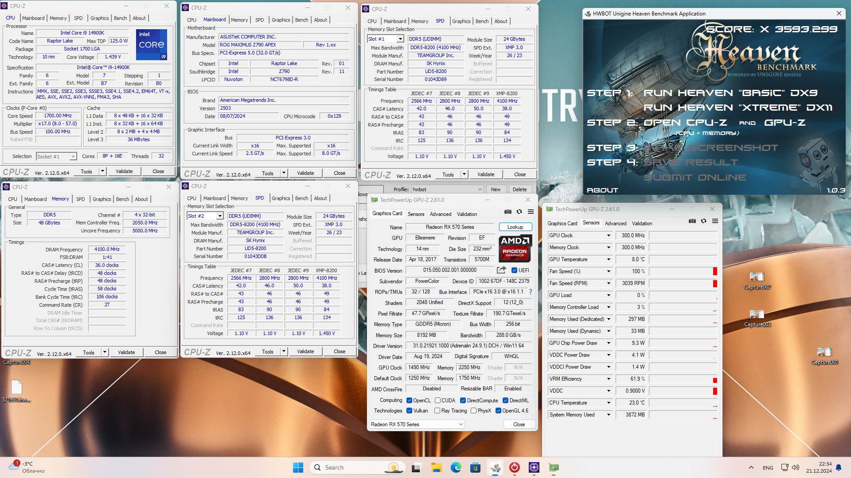Open the Tools dropdown arrow in CPU-Z CPU window

(x=102, y=171)
